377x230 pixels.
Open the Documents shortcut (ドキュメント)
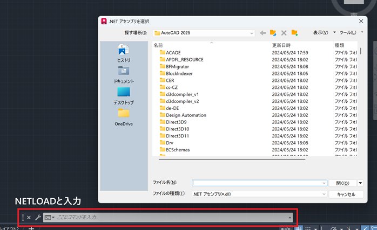coord(124,74)
